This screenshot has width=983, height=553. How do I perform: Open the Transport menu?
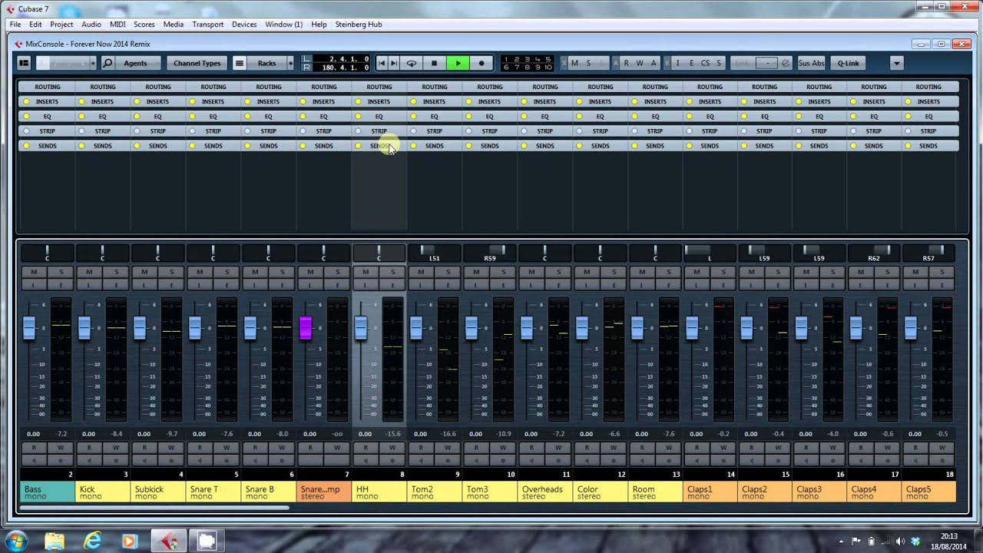[x=207, y=25]
